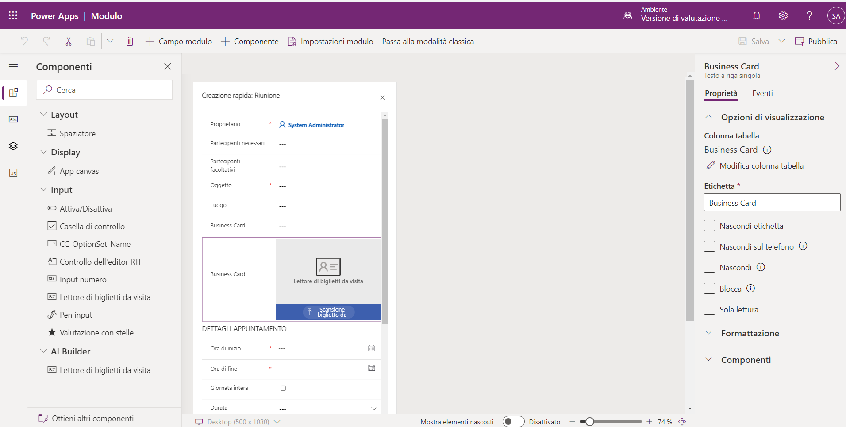Click calendar icon for Ora di inizio
This screenshot has width=846, height=427.
pyautogui.click(x=372, y=348)
